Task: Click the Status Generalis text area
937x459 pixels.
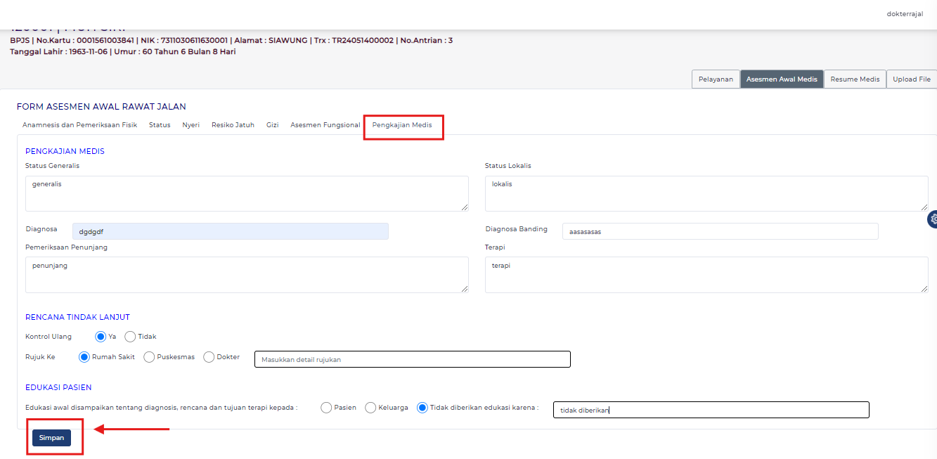Action: (246, 193)
